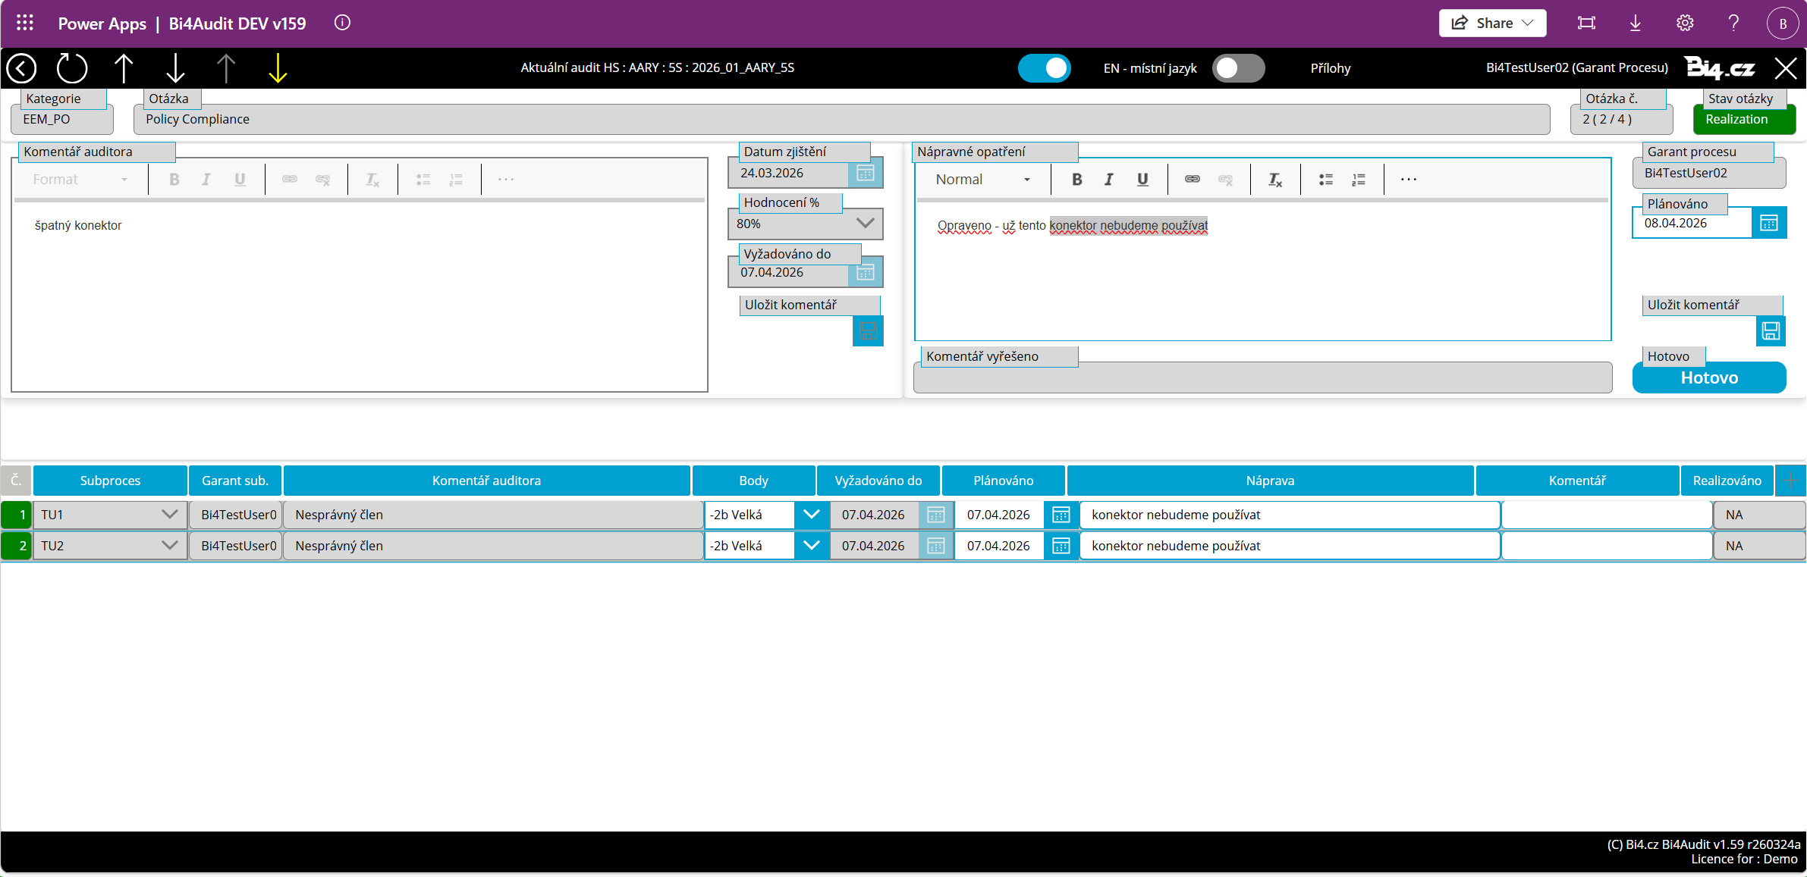1807x877 pixels.
Task: Toggle bold in Nápravné opatření editor
Action: (1076, 180)
